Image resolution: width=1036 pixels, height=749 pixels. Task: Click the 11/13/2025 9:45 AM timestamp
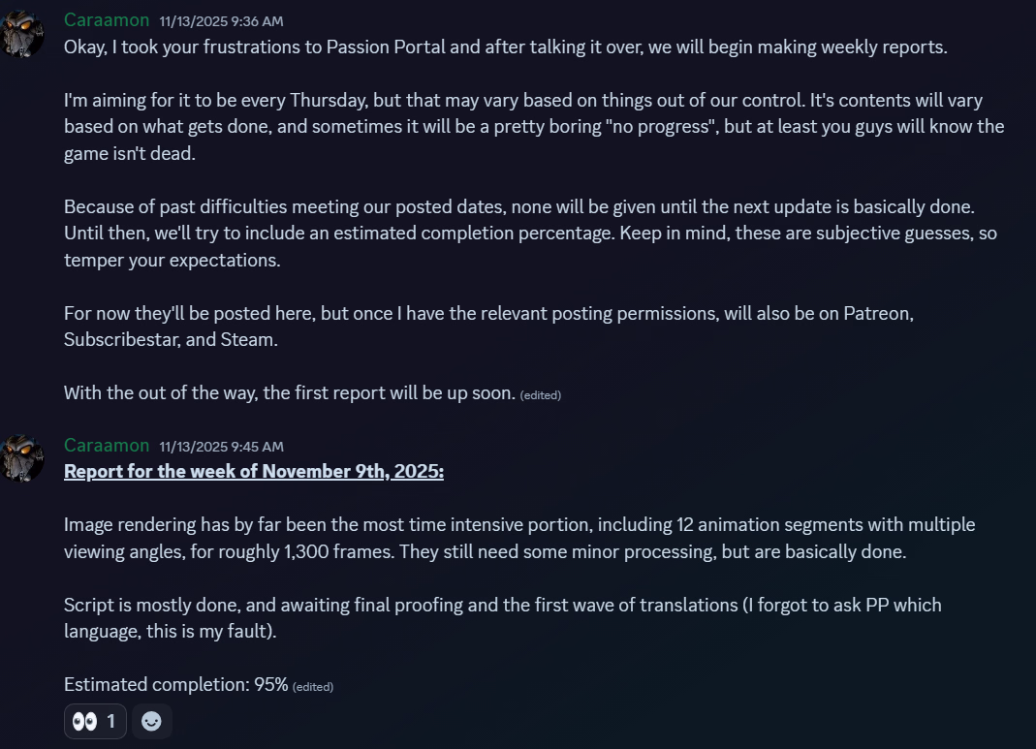[x=221, y=447]
